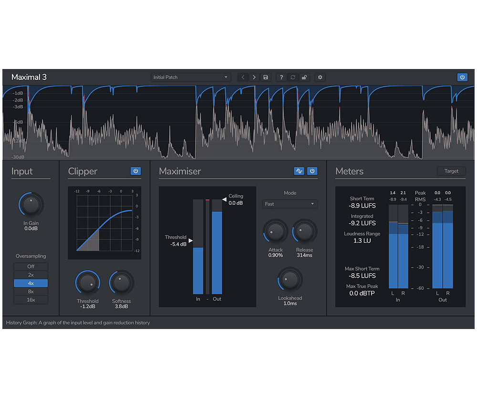Click the Maximal 3 title logo
The height and width of the screenshot is (398, 477).
29,77
